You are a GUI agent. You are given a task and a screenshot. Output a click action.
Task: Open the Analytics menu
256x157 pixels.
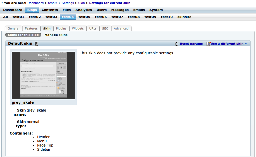point(84,10)
